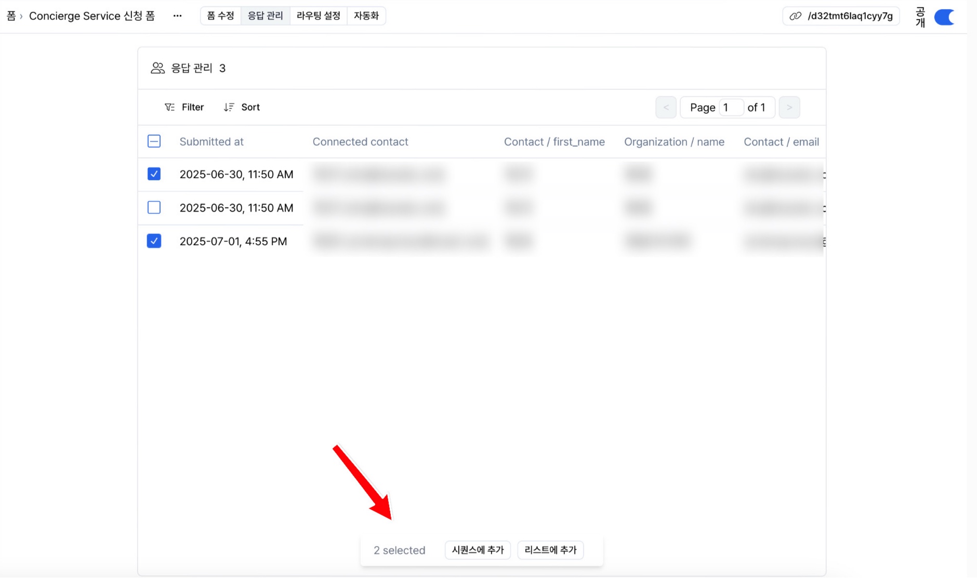Open the 자동화 tab
The image size is (977, 578).
click(366, 16)
